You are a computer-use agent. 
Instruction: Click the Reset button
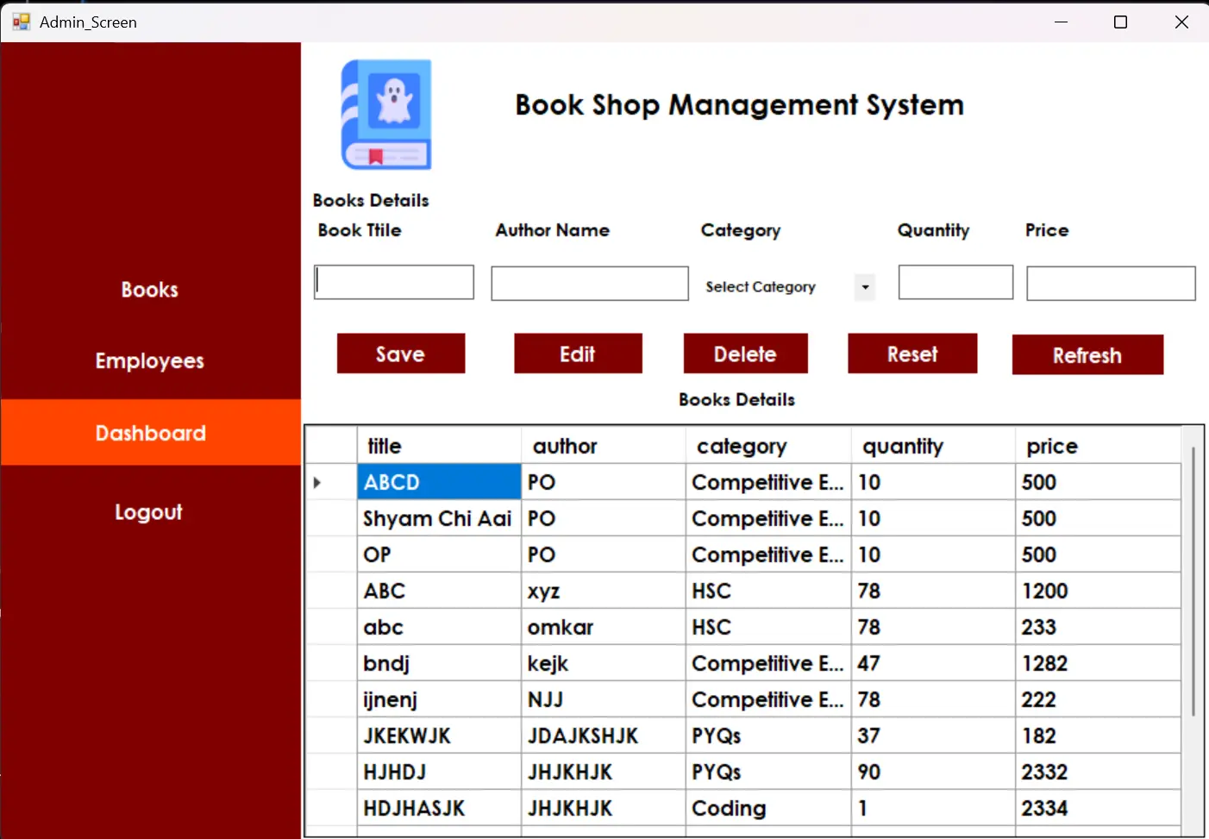pyautogui.click(x=911, y=354)
